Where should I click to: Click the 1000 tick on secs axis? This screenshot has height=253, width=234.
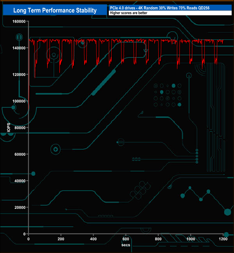tap(190, 239)
